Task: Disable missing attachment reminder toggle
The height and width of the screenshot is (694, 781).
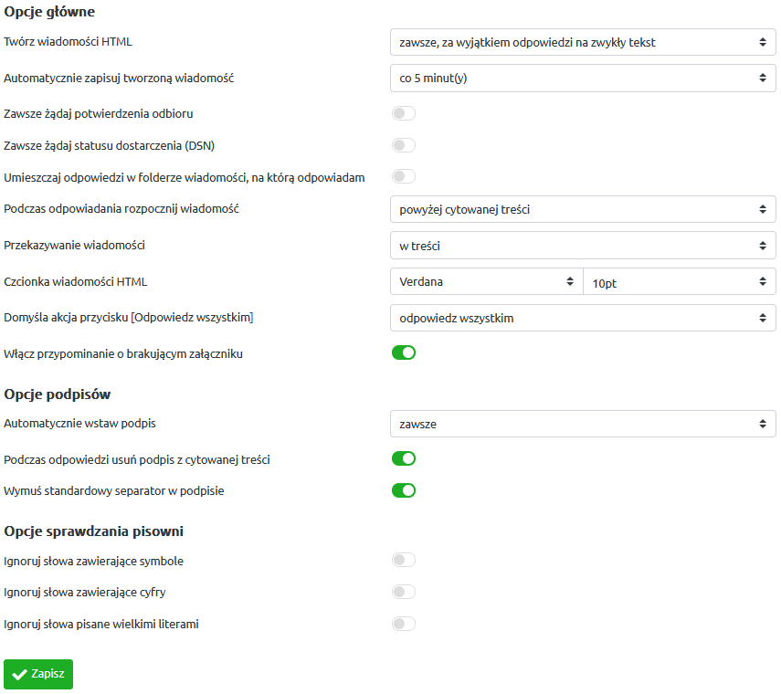Action: [x=404, y=353]
